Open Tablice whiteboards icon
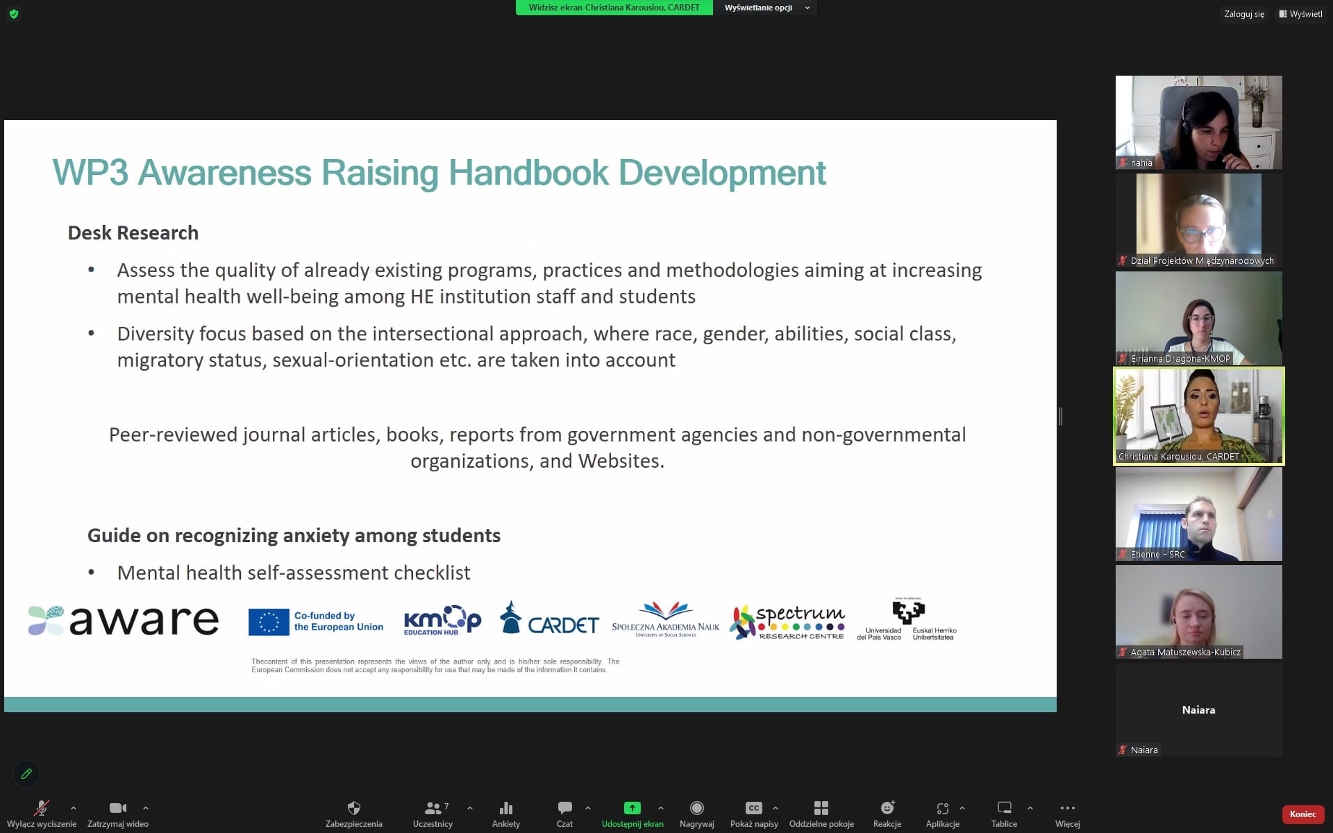 pos(1005,808)
